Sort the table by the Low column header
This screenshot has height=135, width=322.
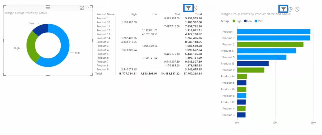(155, 14)
